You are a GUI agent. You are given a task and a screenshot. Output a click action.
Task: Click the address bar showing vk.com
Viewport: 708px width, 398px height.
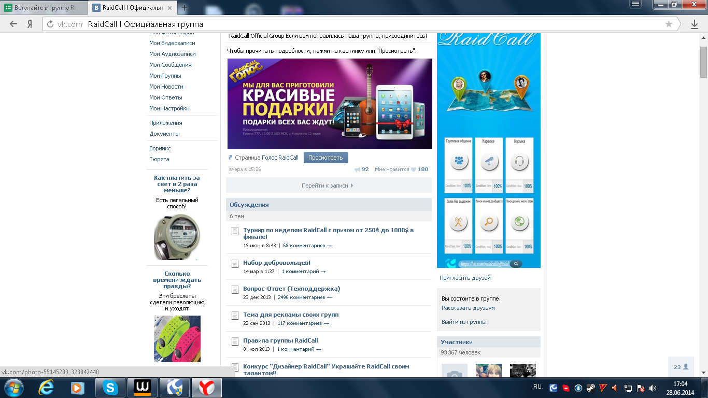pos(358,24)
